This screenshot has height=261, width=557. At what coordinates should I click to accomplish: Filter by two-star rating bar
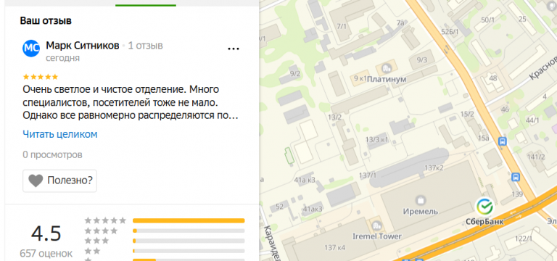coord(189,251)
